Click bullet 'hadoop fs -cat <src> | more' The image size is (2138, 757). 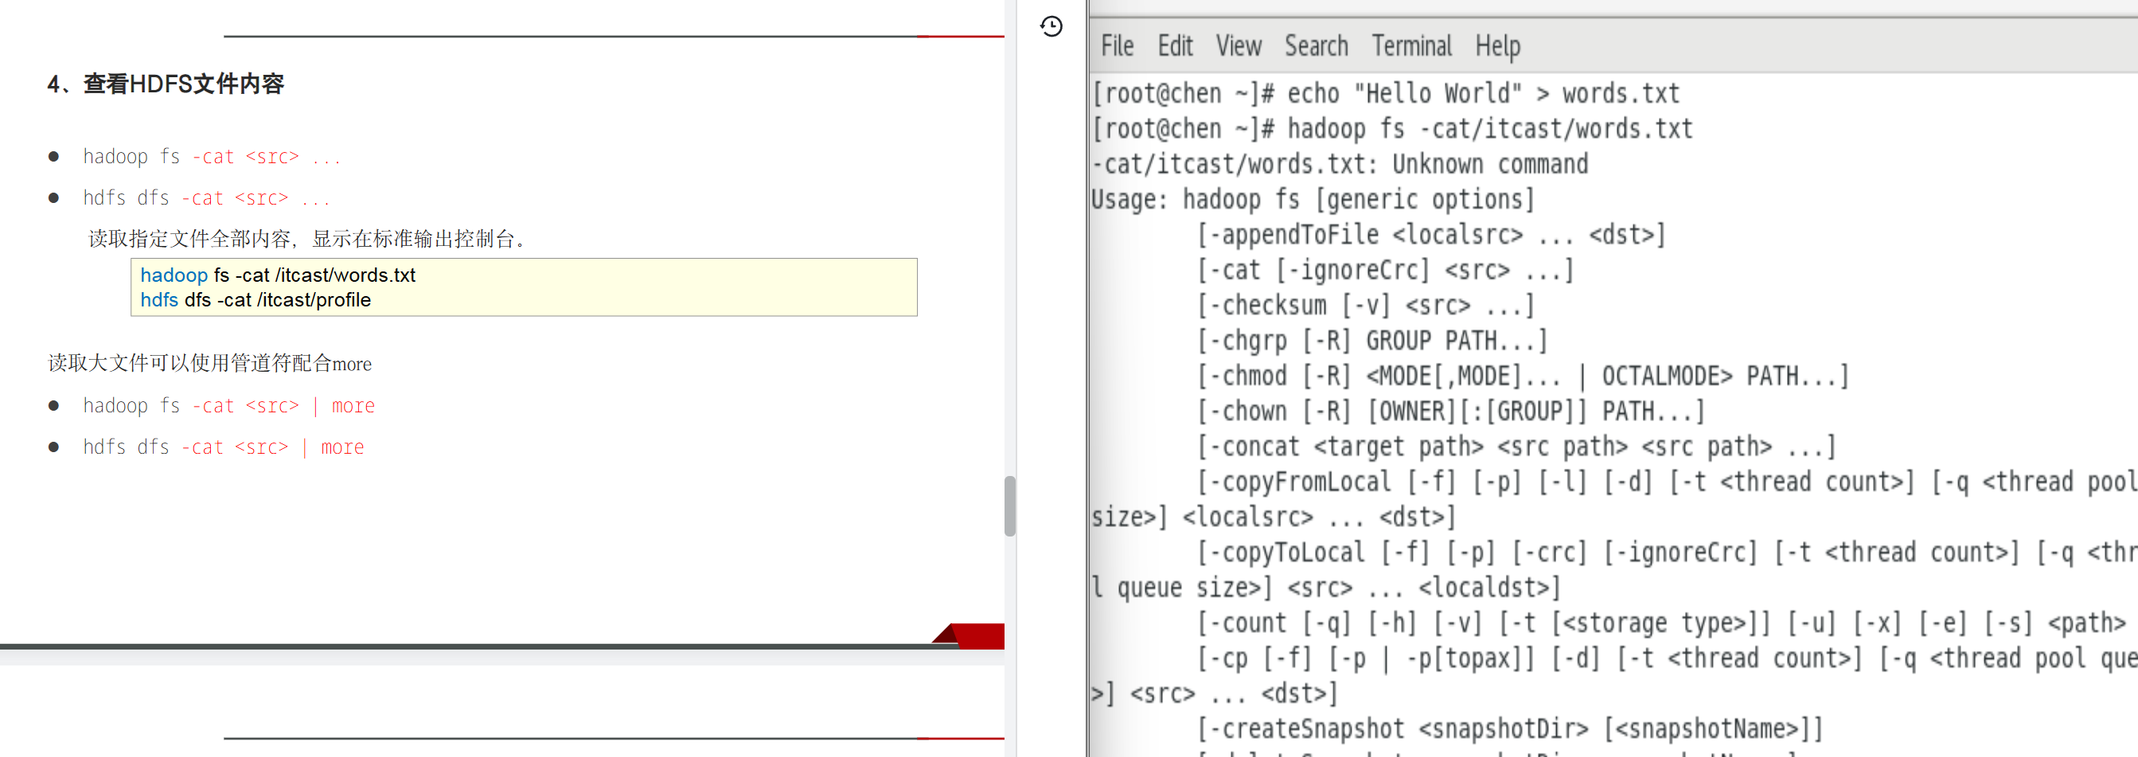tap(229, 406)
